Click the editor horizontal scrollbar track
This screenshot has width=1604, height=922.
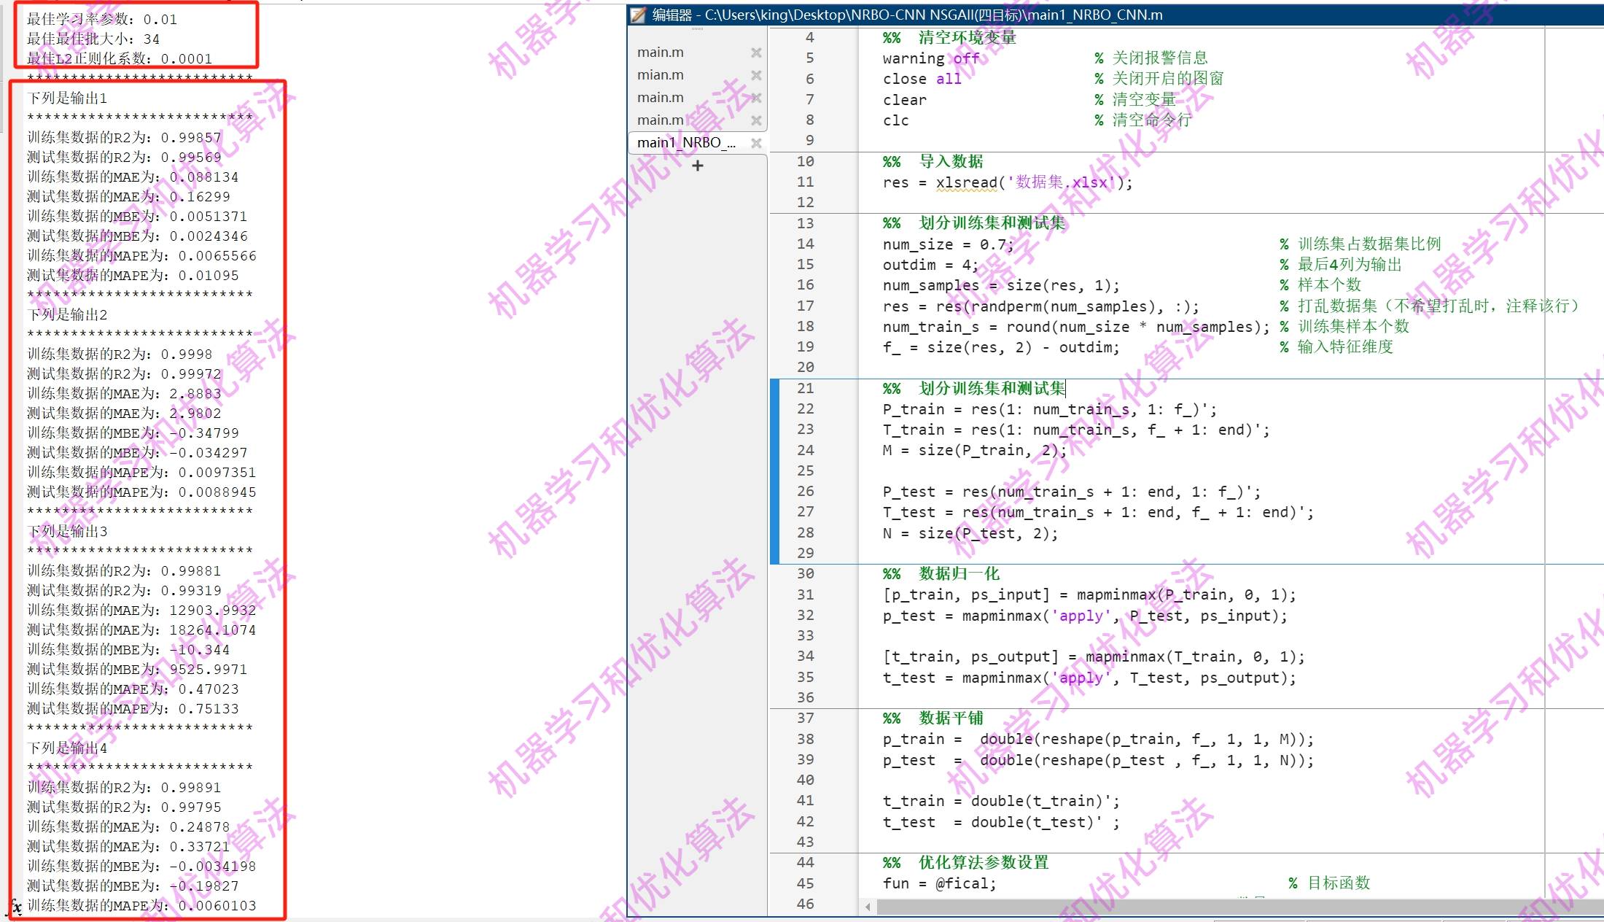[x=1239, y=907]
